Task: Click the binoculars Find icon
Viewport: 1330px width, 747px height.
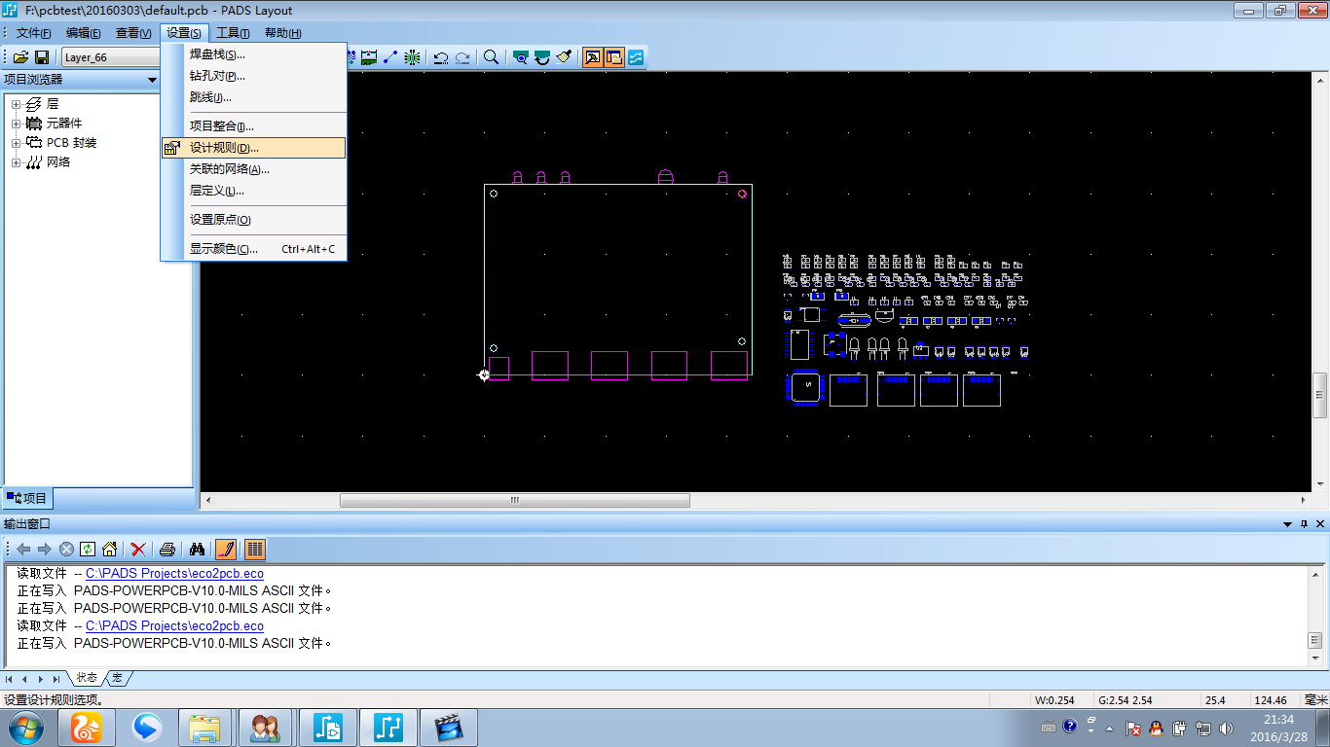Action: point(196,550)
